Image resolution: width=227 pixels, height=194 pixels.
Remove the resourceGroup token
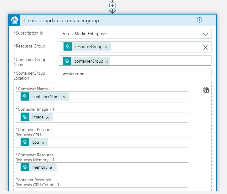(x=106, y=47)
